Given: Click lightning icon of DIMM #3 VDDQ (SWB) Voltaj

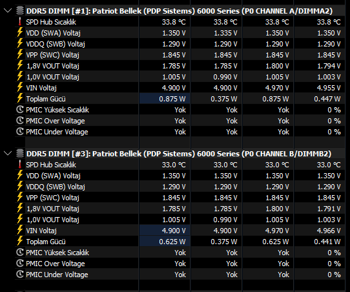Looking at the screenshot, I should (20, 186).
